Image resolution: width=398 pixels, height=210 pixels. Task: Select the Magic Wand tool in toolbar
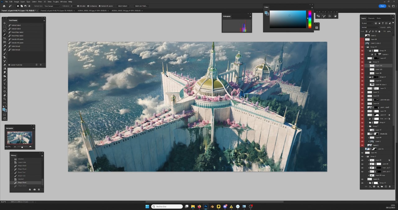(x=4, y=34)
